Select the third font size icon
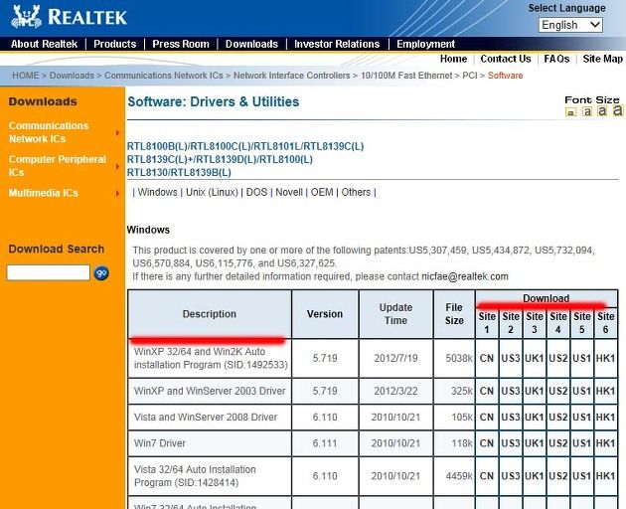This screenshot has height=509, width=626. coord(602,110)
